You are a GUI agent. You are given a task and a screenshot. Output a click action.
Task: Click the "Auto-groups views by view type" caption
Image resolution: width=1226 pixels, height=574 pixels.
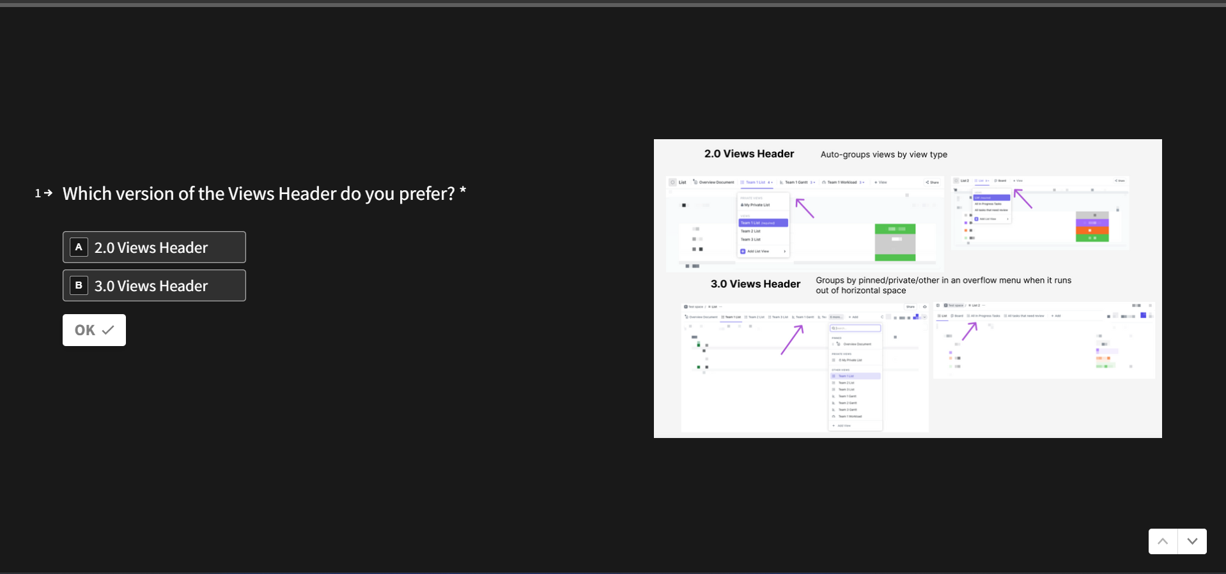pos(884,155)
